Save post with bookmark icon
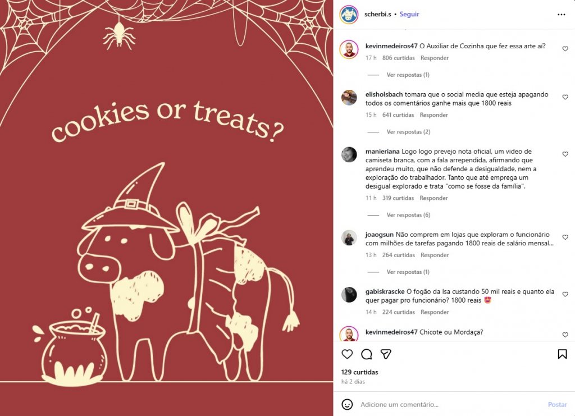Viewport: 575px width, 416px height. click(x=562, y=354)
